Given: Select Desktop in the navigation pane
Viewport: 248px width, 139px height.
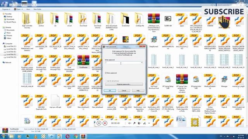Looking at the screenshot, I should 9,17.
